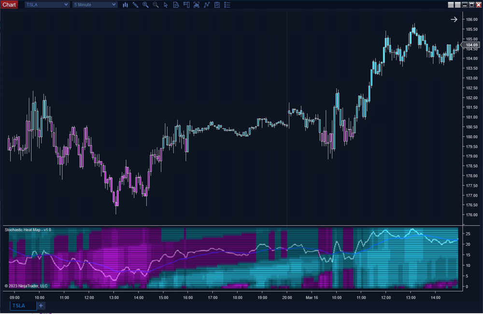This screenshot has height=314, width=483.
Task: Expand the TSLA instrument dropdown
Action: tap(66, 5)
